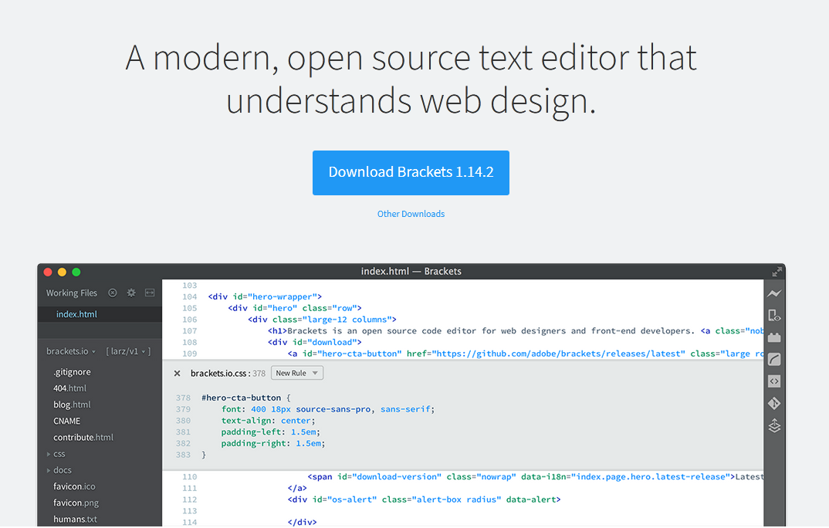Open the New Rule dropdown

pyautogui.click(x=297, y=373)
